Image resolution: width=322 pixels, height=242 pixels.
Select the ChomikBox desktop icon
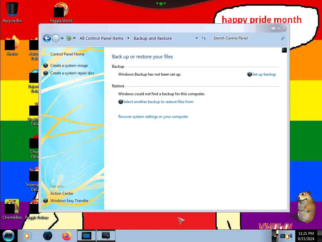click(x=12, y=209)
